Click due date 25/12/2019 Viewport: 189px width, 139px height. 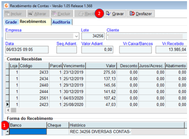74,79
